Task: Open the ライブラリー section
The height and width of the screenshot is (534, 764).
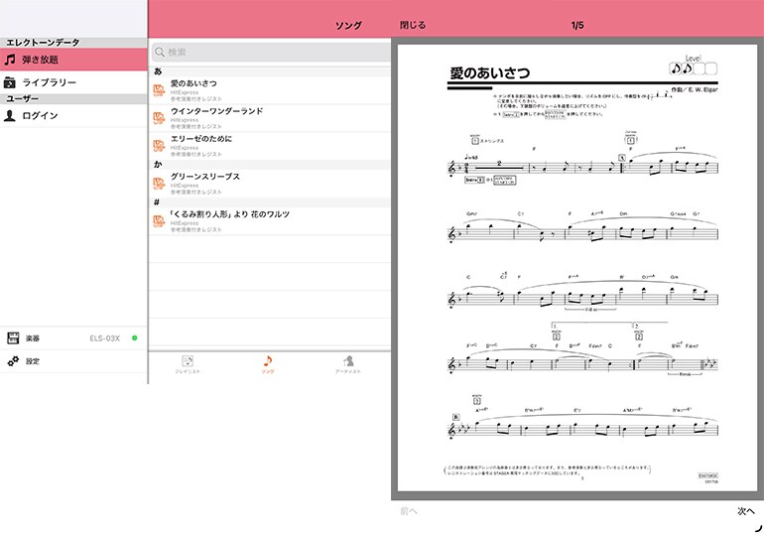Action: click(73, 82)
